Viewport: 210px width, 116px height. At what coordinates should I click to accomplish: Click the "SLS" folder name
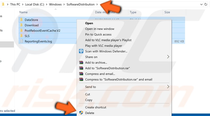(x=27, y=36)
